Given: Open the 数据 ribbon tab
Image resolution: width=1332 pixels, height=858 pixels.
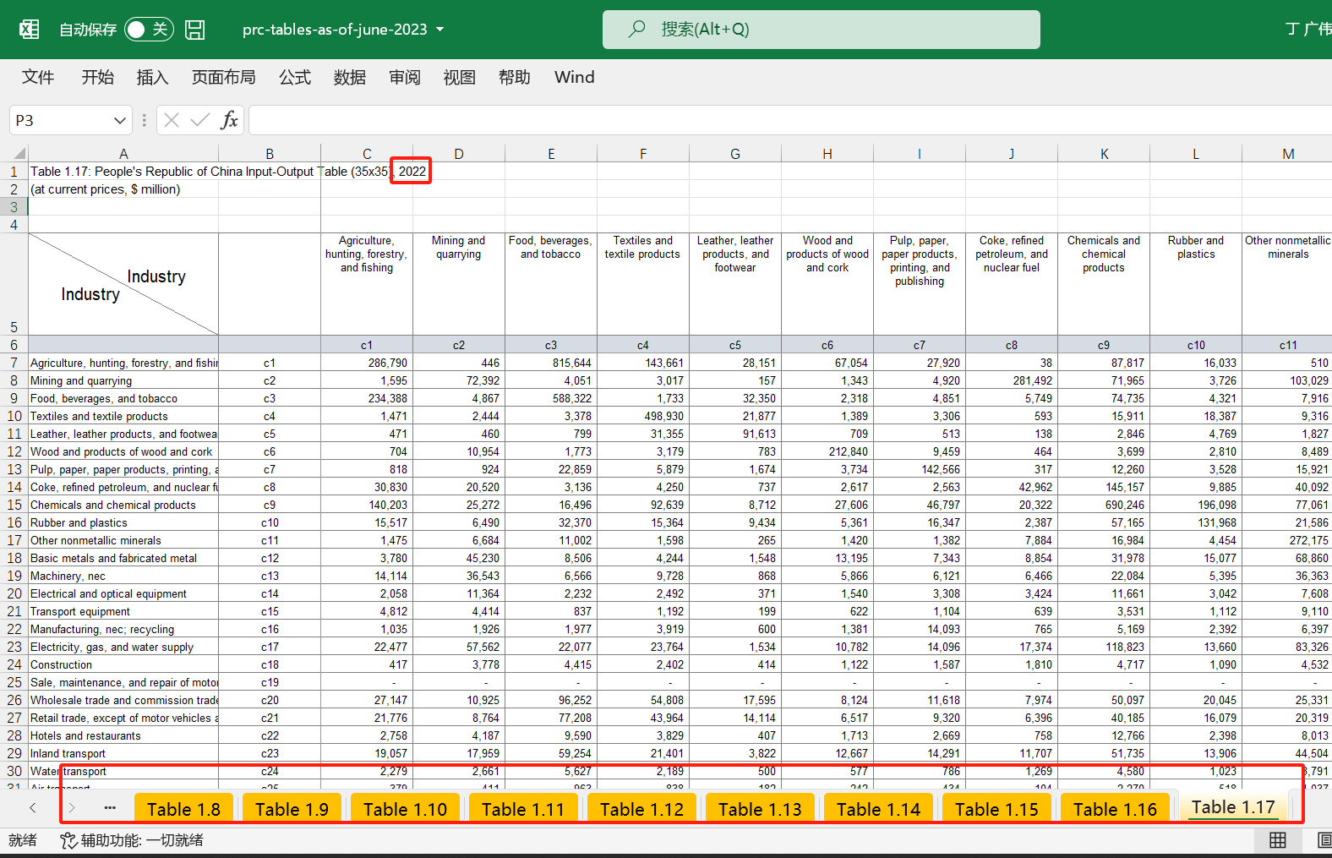Looking at the screenshot, I should (x=349, y=78).
